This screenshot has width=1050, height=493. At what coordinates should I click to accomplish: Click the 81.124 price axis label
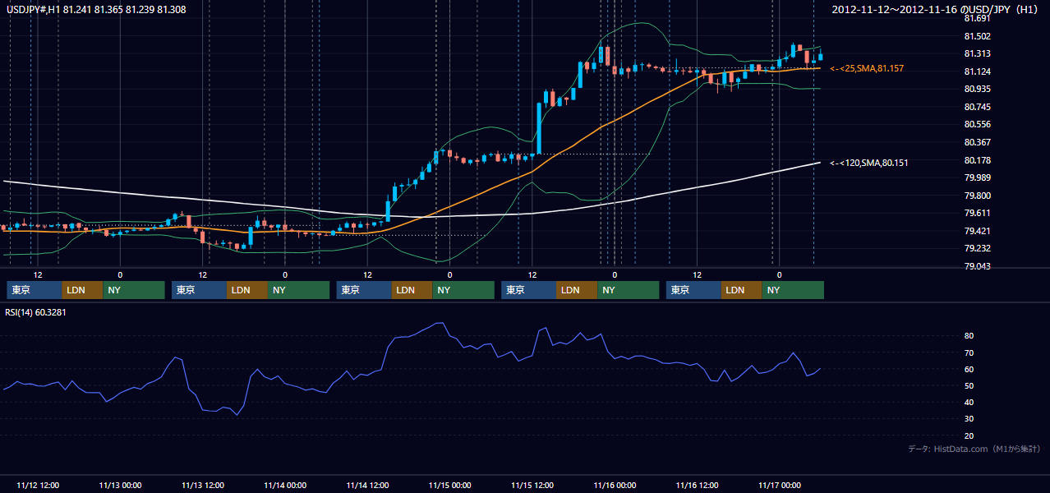976,71
